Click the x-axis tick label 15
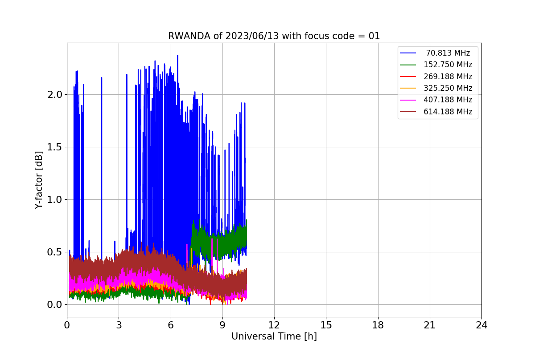This screenshot has width=535, height=356. [326, 325]
